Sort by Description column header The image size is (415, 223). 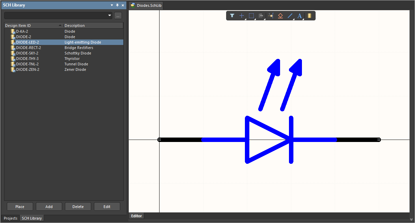pyautogui.click(x=93, y=26)
